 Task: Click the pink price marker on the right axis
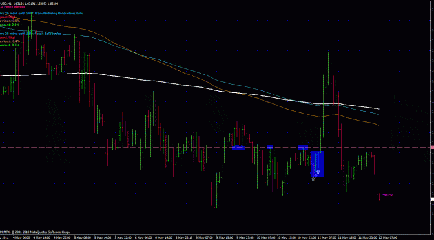tap(433, 147)
